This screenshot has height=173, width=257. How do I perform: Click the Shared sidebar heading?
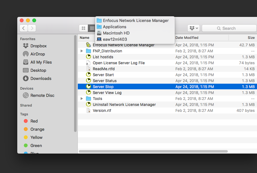coord(26,105)
